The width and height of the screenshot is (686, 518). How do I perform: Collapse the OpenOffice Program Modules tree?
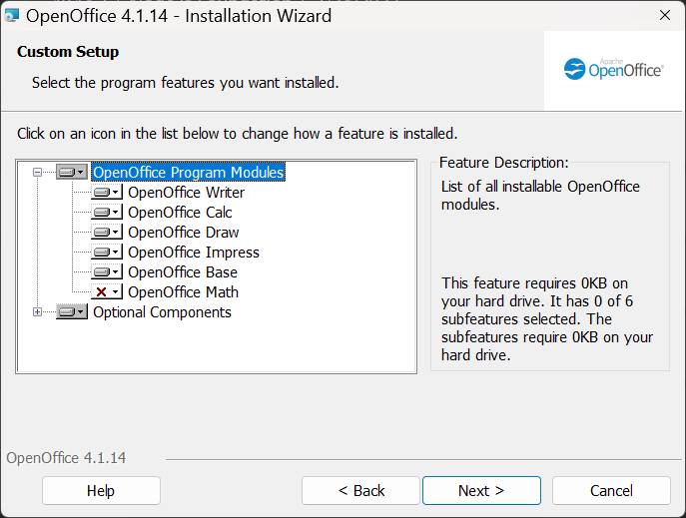(x=38, y=173)
